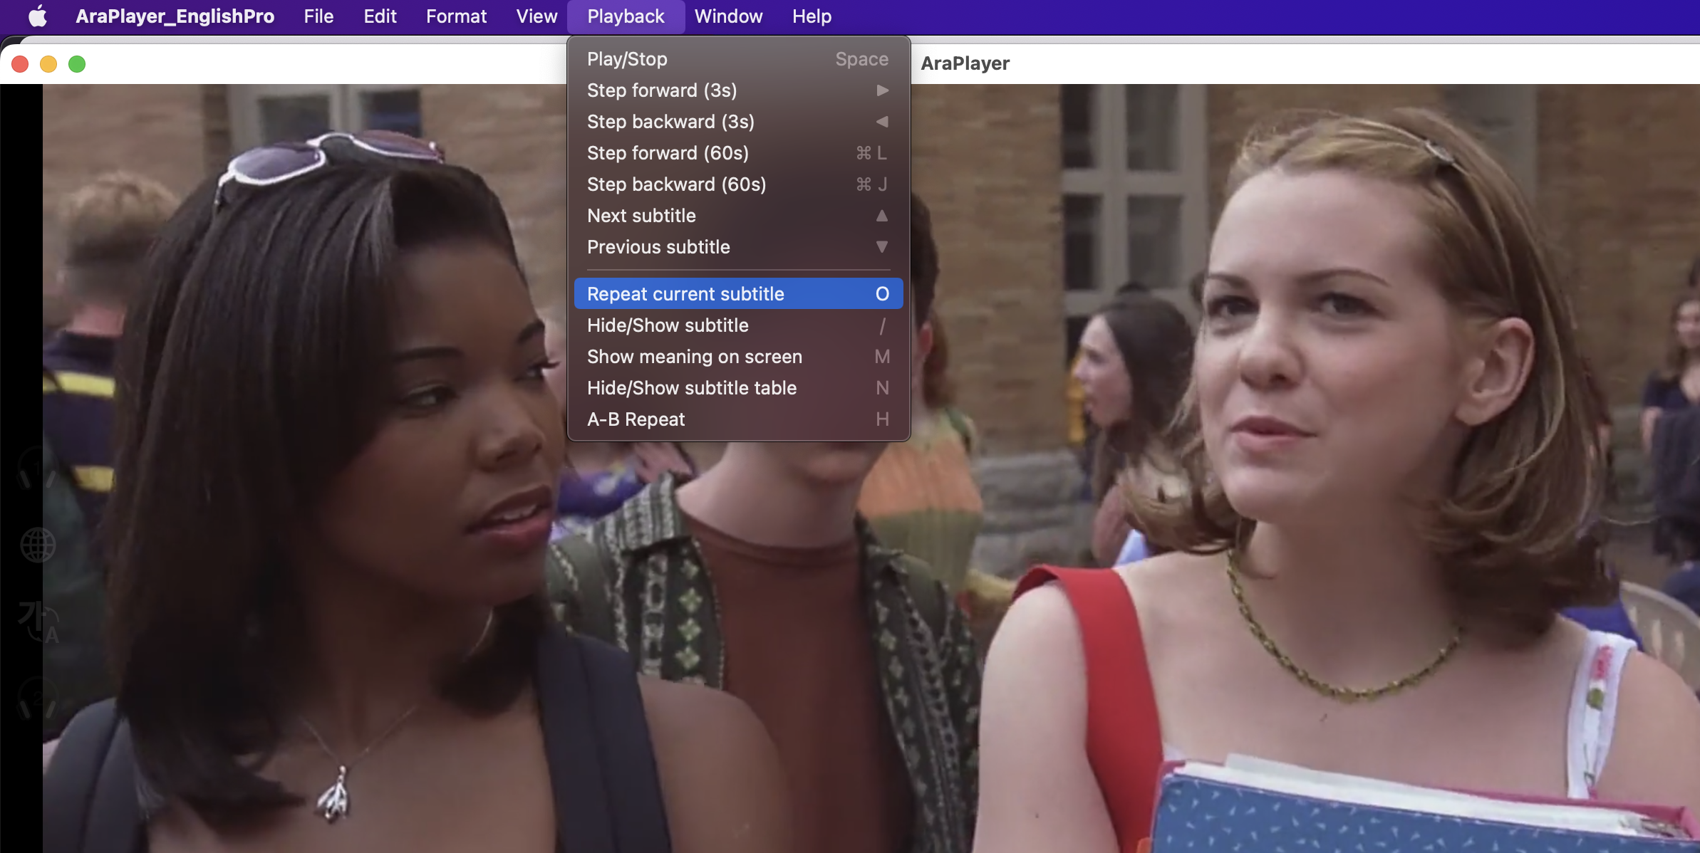Open the View menu
The width and height of the screenshot is (1700, 853).
click(537, 16)
